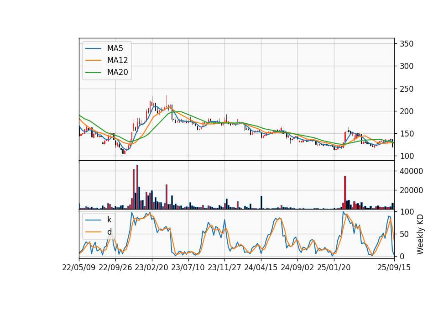Click the MA20 legend label
This screenshot has width=438, height=315.
click(x=117, y=72)
